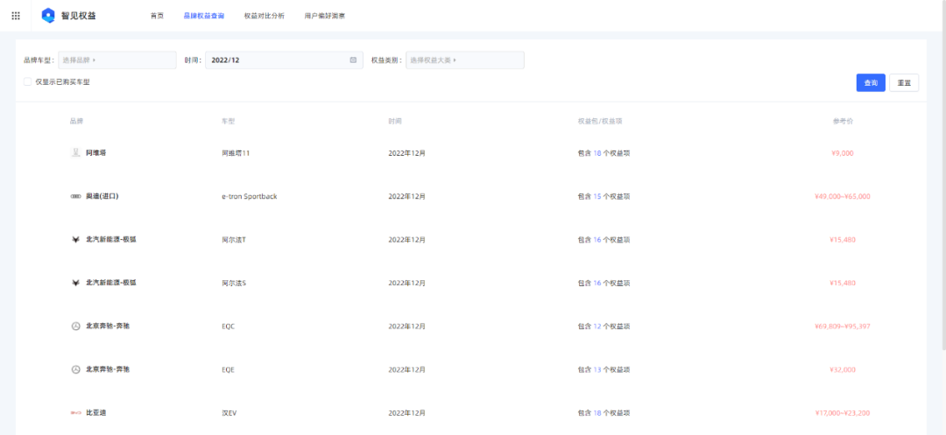The width and height of the screenshot is (946, 435).
Task: Click the EQC model cell
Action: point(228,326)
